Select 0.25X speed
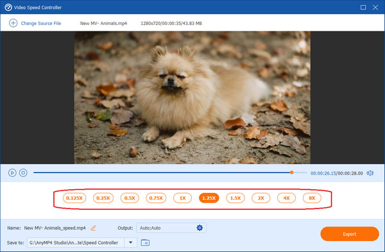385x252 pixels. (x=103, y=198)
